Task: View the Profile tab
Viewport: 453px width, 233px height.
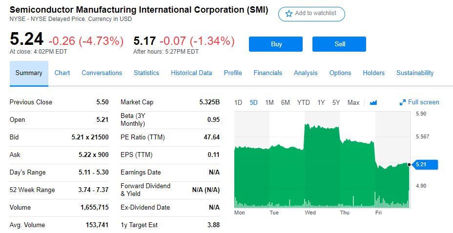Action: 233,73
